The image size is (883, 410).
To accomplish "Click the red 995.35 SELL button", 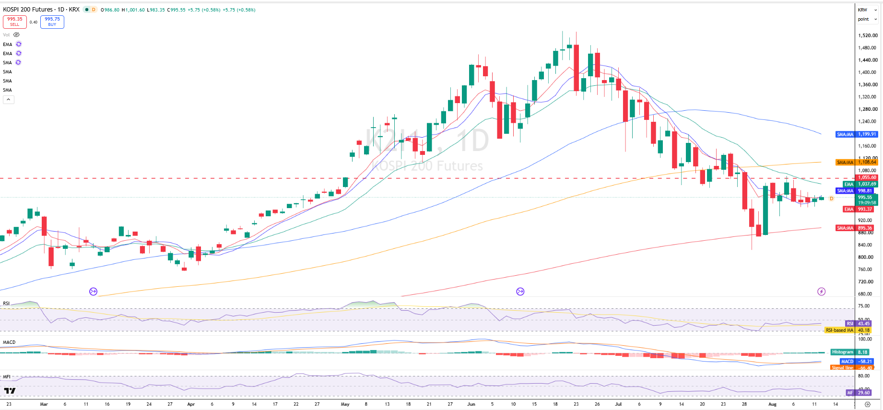I will click(x=15, y=22).
